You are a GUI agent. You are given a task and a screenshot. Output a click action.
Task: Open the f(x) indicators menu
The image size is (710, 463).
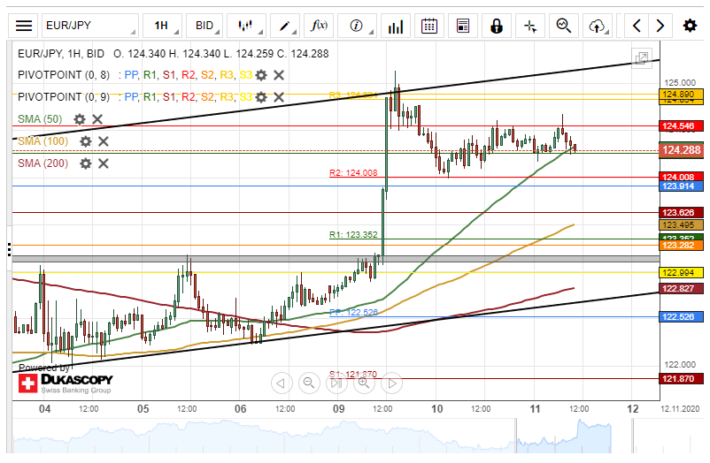click(320, 26)
